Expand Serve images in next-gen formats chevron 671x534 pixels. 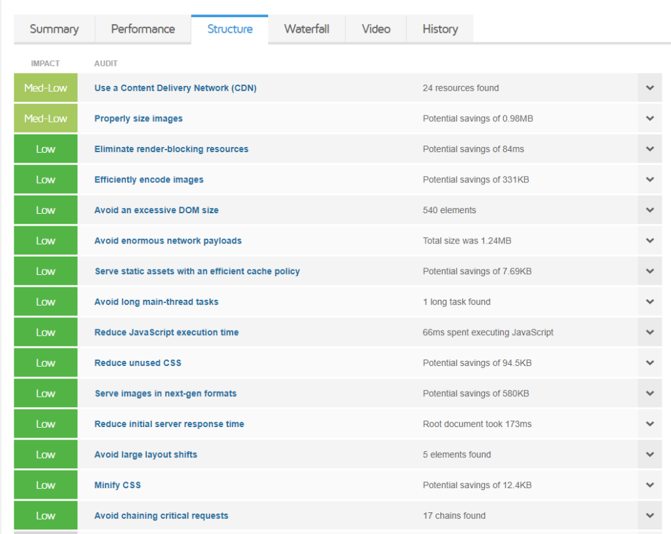coord(649,394)
